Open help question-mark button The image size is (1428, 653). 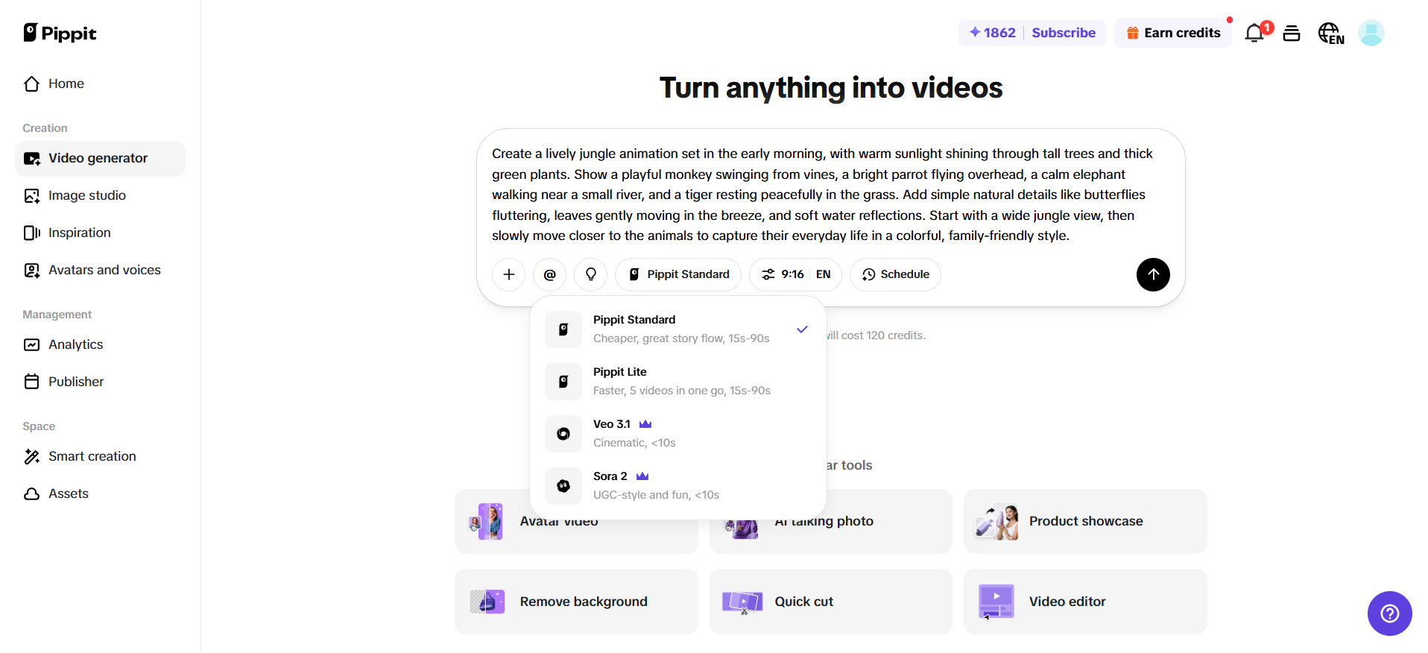pyautogui.click(x=1390, y=613)
